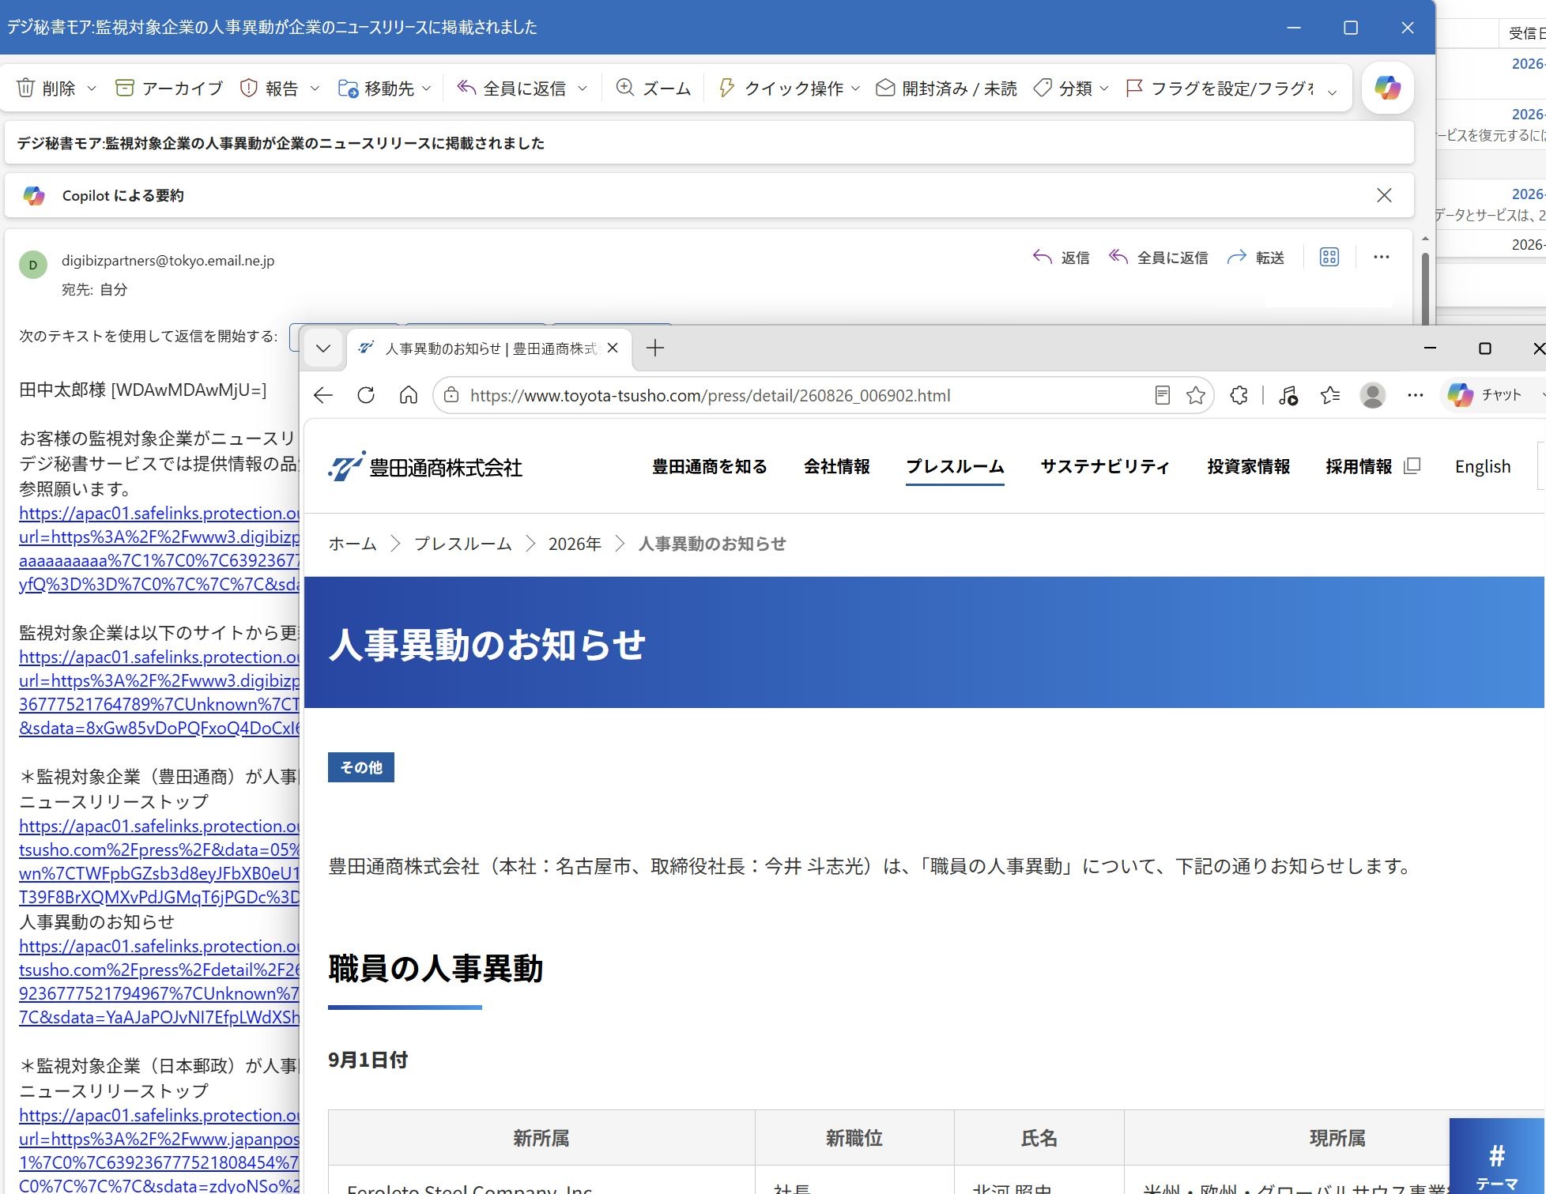The height and width of the screenshot is (1194, 1546).
Task: Switch the site language to English
Action: [1483, 467]
